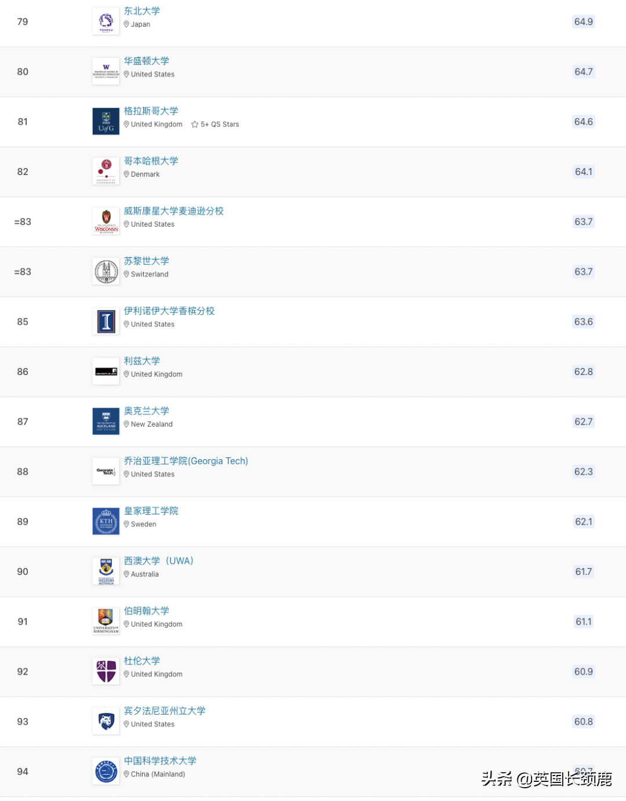Open the 西澳大学 (UWA) link
Image resolution: width=626 pixels, height=801 pixels.
coord(159,561)
